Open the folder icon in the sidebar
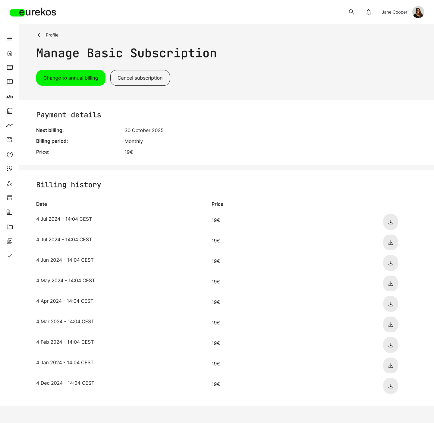 [10, 227]
